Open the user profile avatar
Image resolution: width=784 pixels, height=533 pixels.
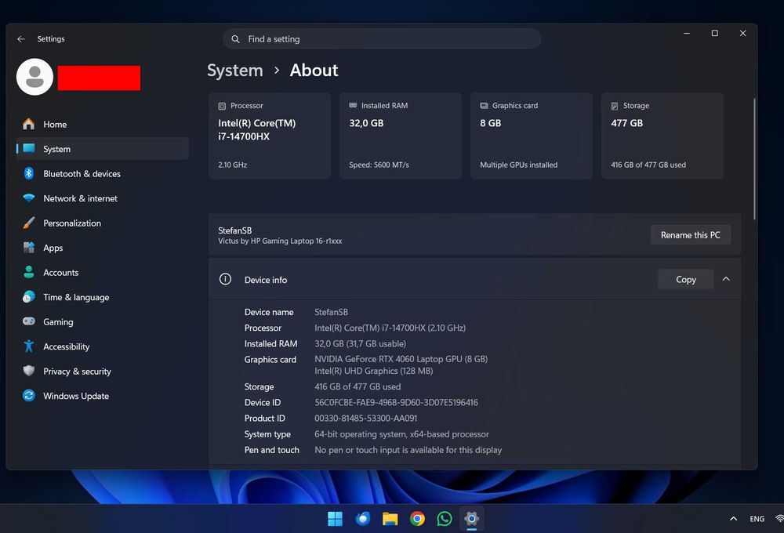(x=35, y=77)
